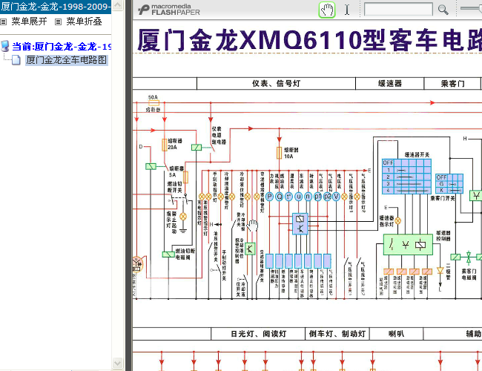Screen dimensions: 482x371
Task: Select 厦门金龙全车电路图 tree item
Action: click(67, 60)
